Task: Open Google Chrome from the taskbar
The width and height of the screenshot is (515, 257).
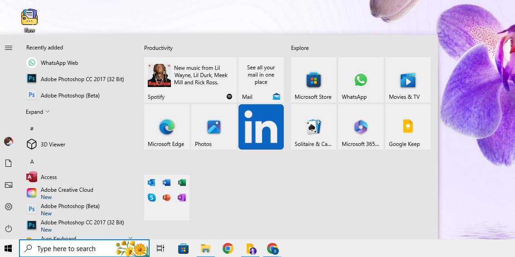Action: coord(228,248)
